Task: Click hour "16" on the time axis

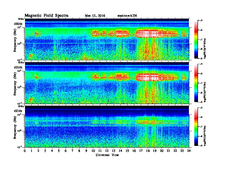Action: click(x=134, y=151)
